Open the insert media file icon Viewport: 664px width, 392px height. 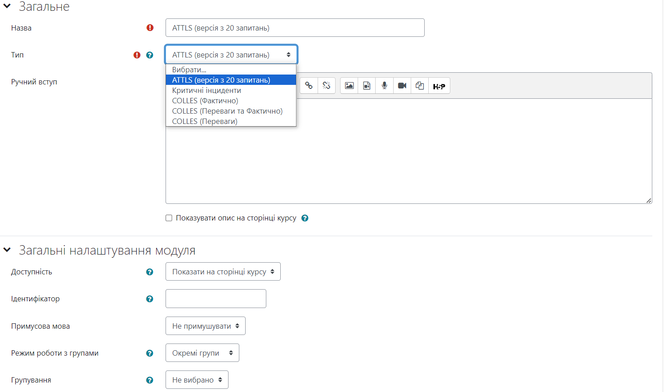coord(367,86)
